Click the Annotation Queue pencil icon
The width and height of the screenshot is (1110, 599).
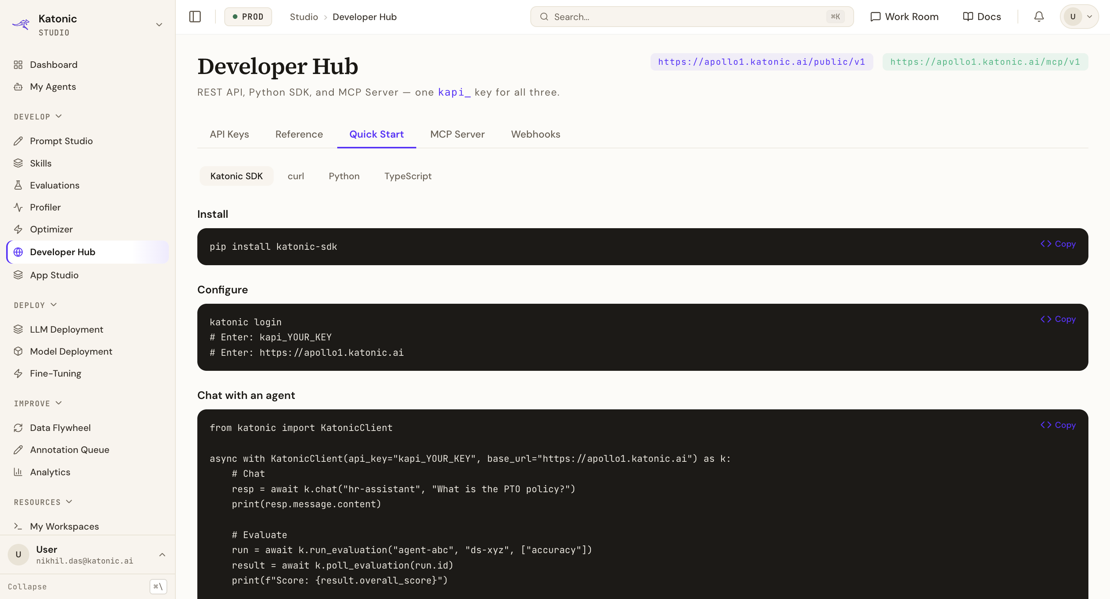[18, 449]
